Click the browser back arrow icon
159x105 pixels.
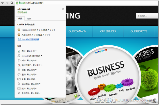pos(3,3)
